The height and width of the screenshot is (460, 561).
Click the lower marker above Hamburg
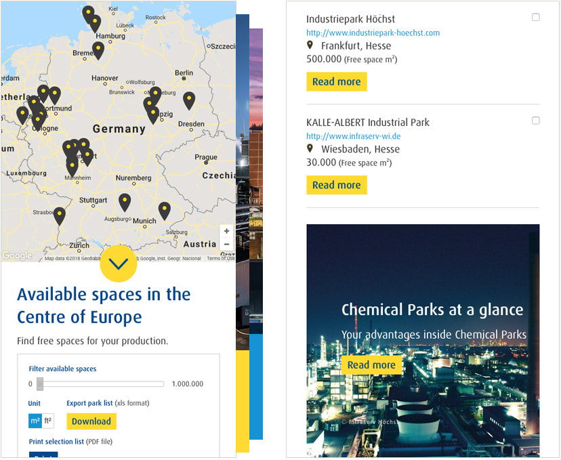click(x=95, y=23)
